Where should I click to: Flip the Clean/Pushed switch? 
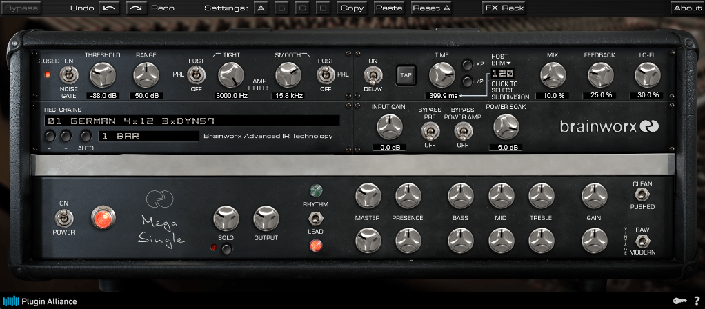pos(642,195)
